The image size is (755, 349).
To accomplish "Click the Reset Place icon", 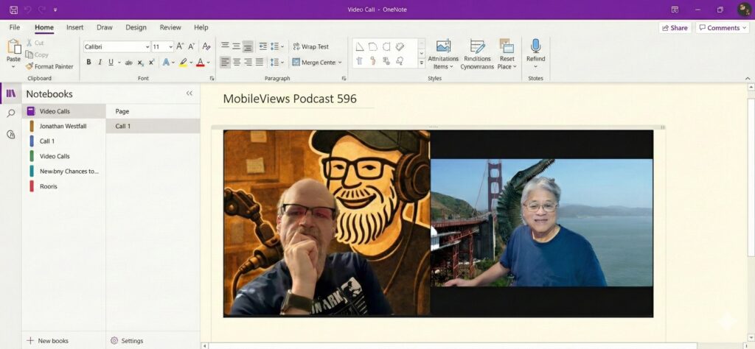I will 506,46.
